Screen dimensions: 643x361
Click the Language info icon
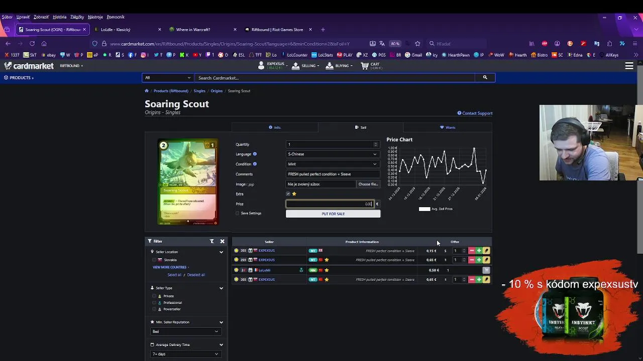click(x=255, y=154)
